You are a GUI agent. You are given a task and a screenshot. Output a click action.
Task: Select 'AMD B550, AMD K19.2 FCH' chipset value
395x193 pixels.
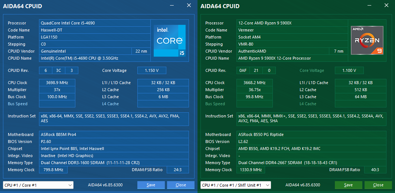(x=311, y=149)
